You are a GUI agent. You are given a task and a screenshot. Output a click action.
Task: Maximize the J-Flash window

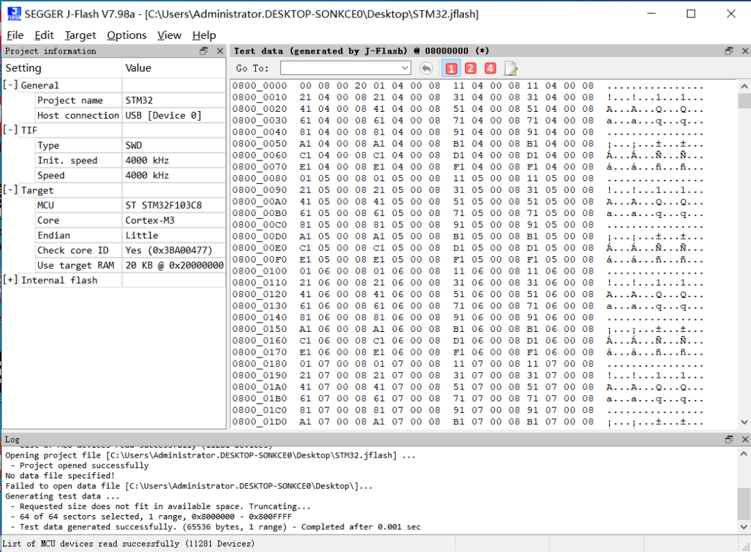[x=691, y=14]
